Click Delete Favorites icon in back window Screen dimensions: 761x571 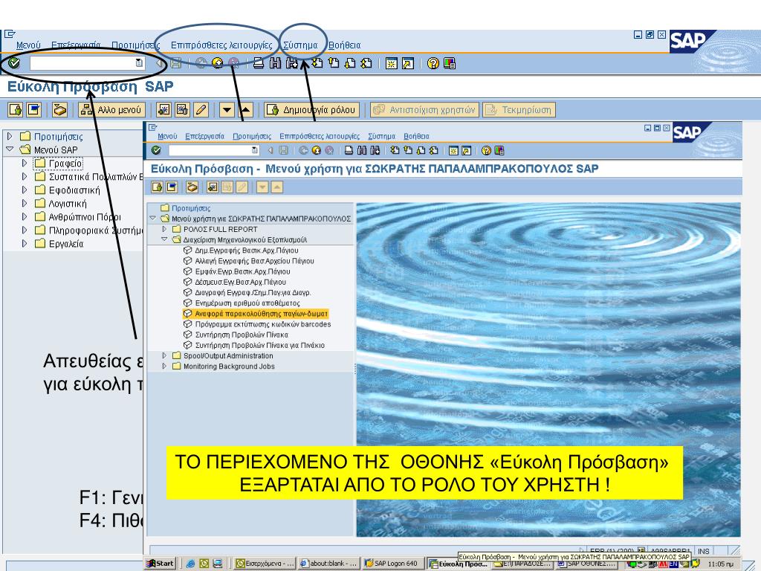[182, 110]
